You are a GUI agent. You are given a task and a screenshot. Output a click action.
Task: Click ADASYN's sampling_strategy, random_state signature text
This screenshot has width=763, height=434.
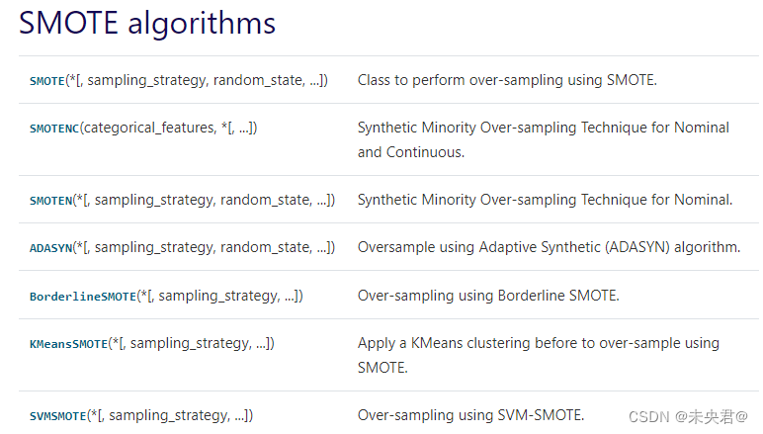coord(204,248)
